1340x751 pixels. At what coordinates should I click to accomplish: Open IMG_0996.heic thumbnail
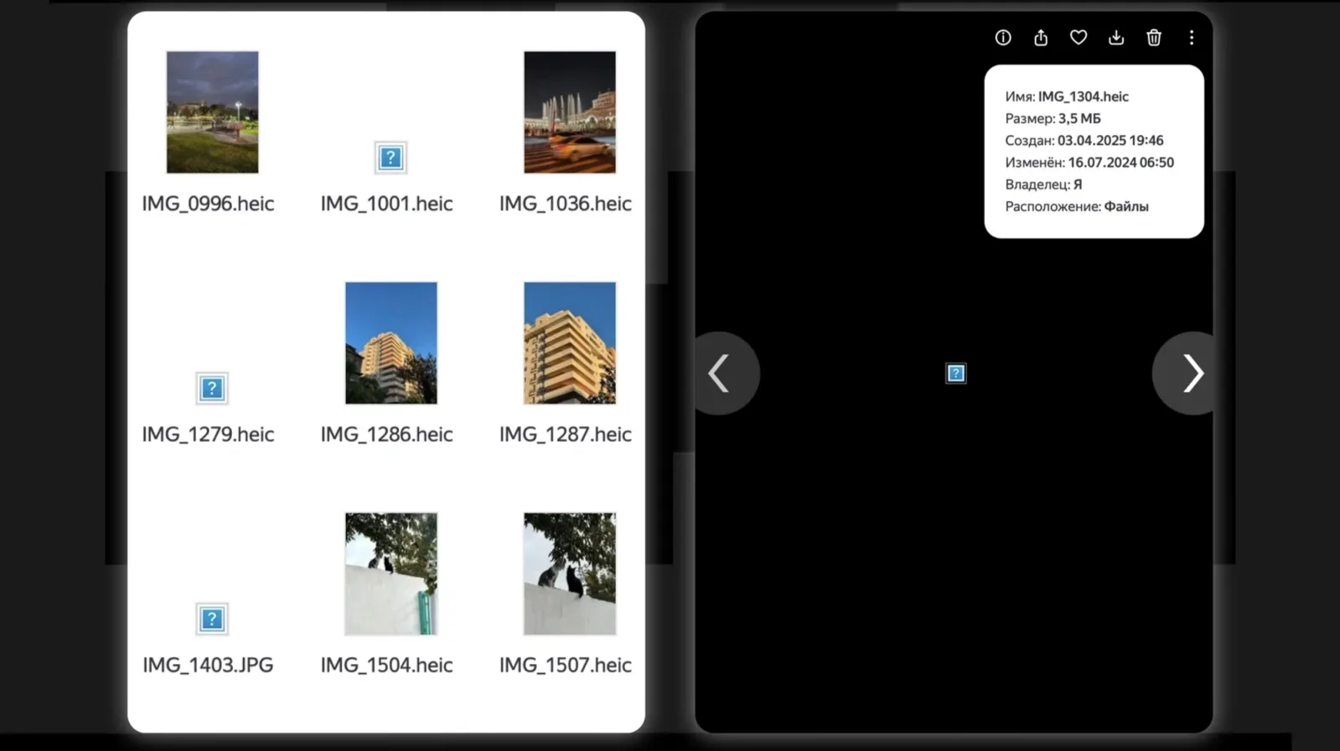coord(212,112)
